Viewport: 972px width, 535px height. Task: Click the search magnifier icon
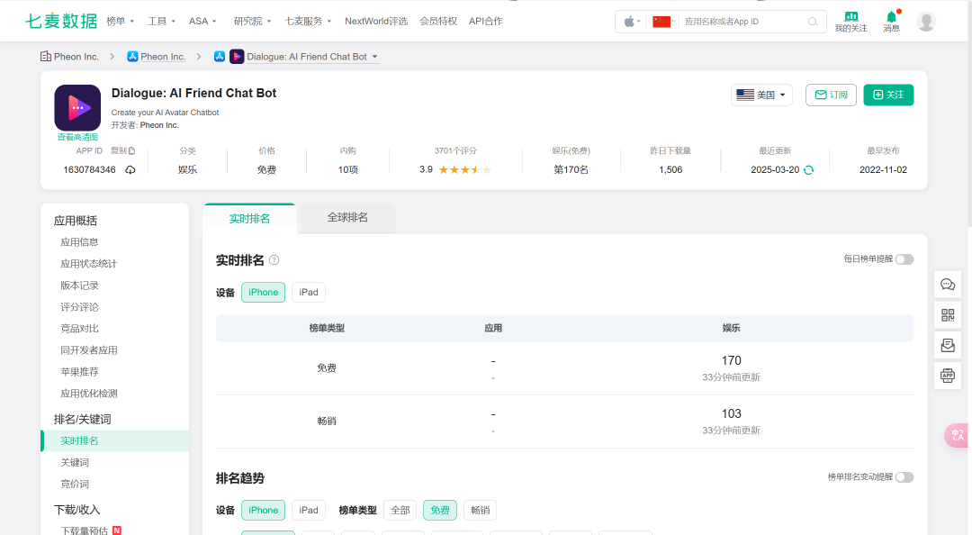(813, 22)
